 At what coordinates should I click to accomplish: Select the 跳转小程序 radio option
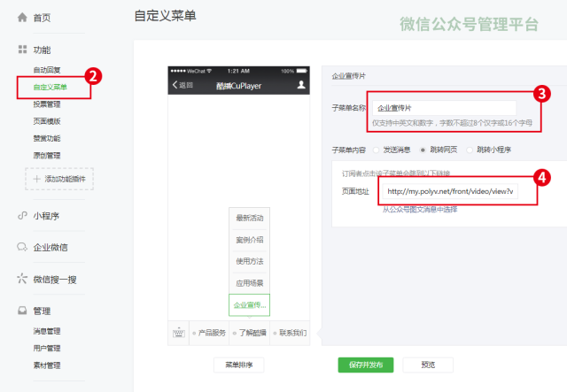point(470,150)
